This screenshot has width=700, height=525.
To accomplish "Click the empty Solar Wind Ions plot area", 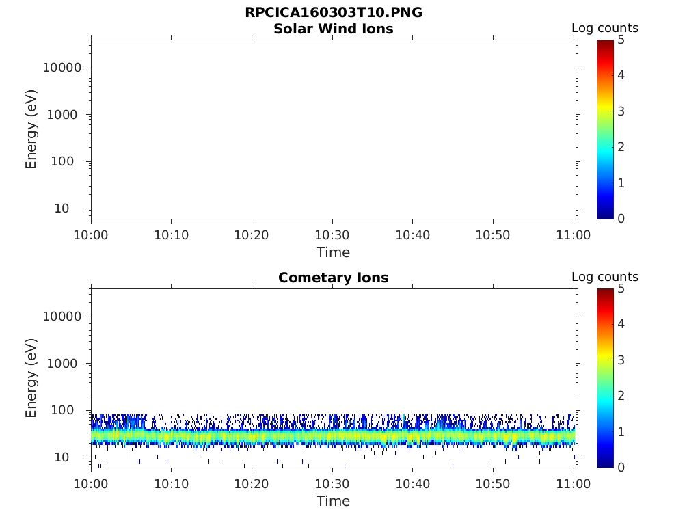I will point(333,129).
